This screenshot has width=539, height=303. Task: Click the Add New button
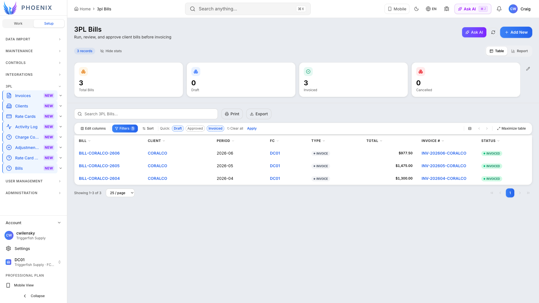(516, 32)
